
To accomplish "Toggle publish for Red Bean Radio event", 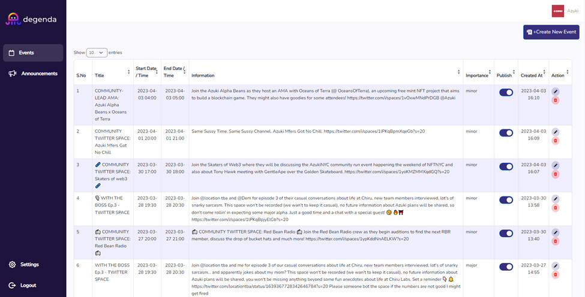I will 506,234.
